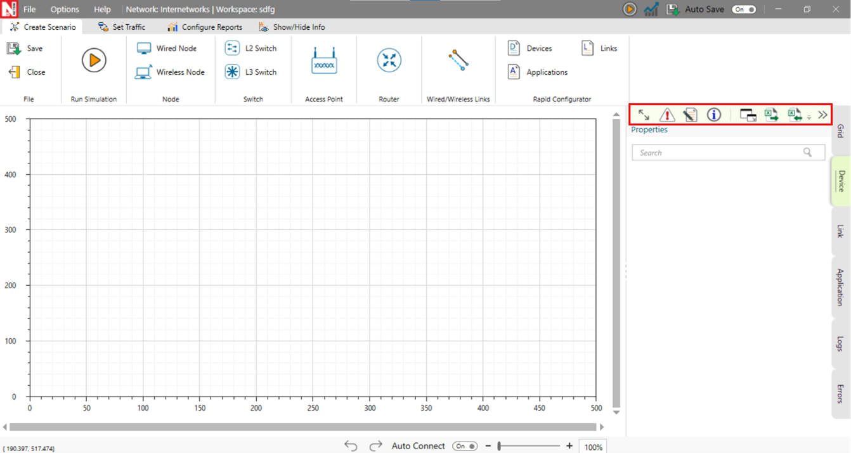This screenshot has width=851, height=453.
Task: Expand more toolbar items via double chevron
Action: click(x=822, y=115)
